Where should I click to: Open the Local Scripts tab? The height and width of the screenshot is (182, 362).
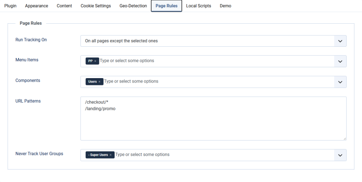tap(199, 6)
